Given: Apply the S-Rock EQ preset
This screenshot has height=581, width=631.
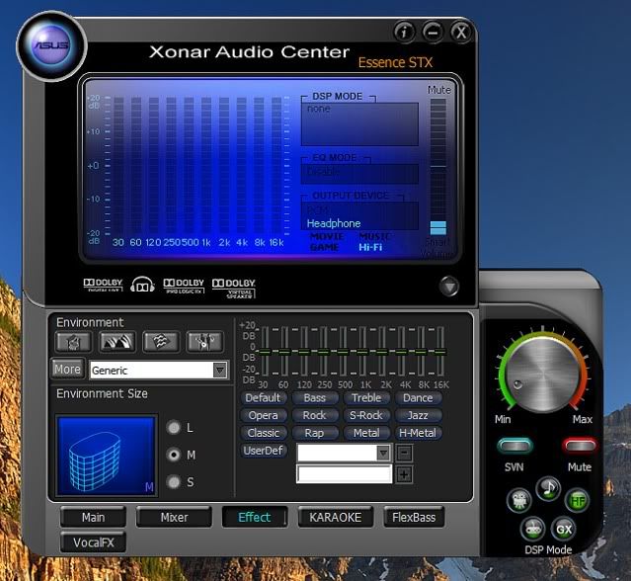Looking at the screenshot, I should click(366, 415).
